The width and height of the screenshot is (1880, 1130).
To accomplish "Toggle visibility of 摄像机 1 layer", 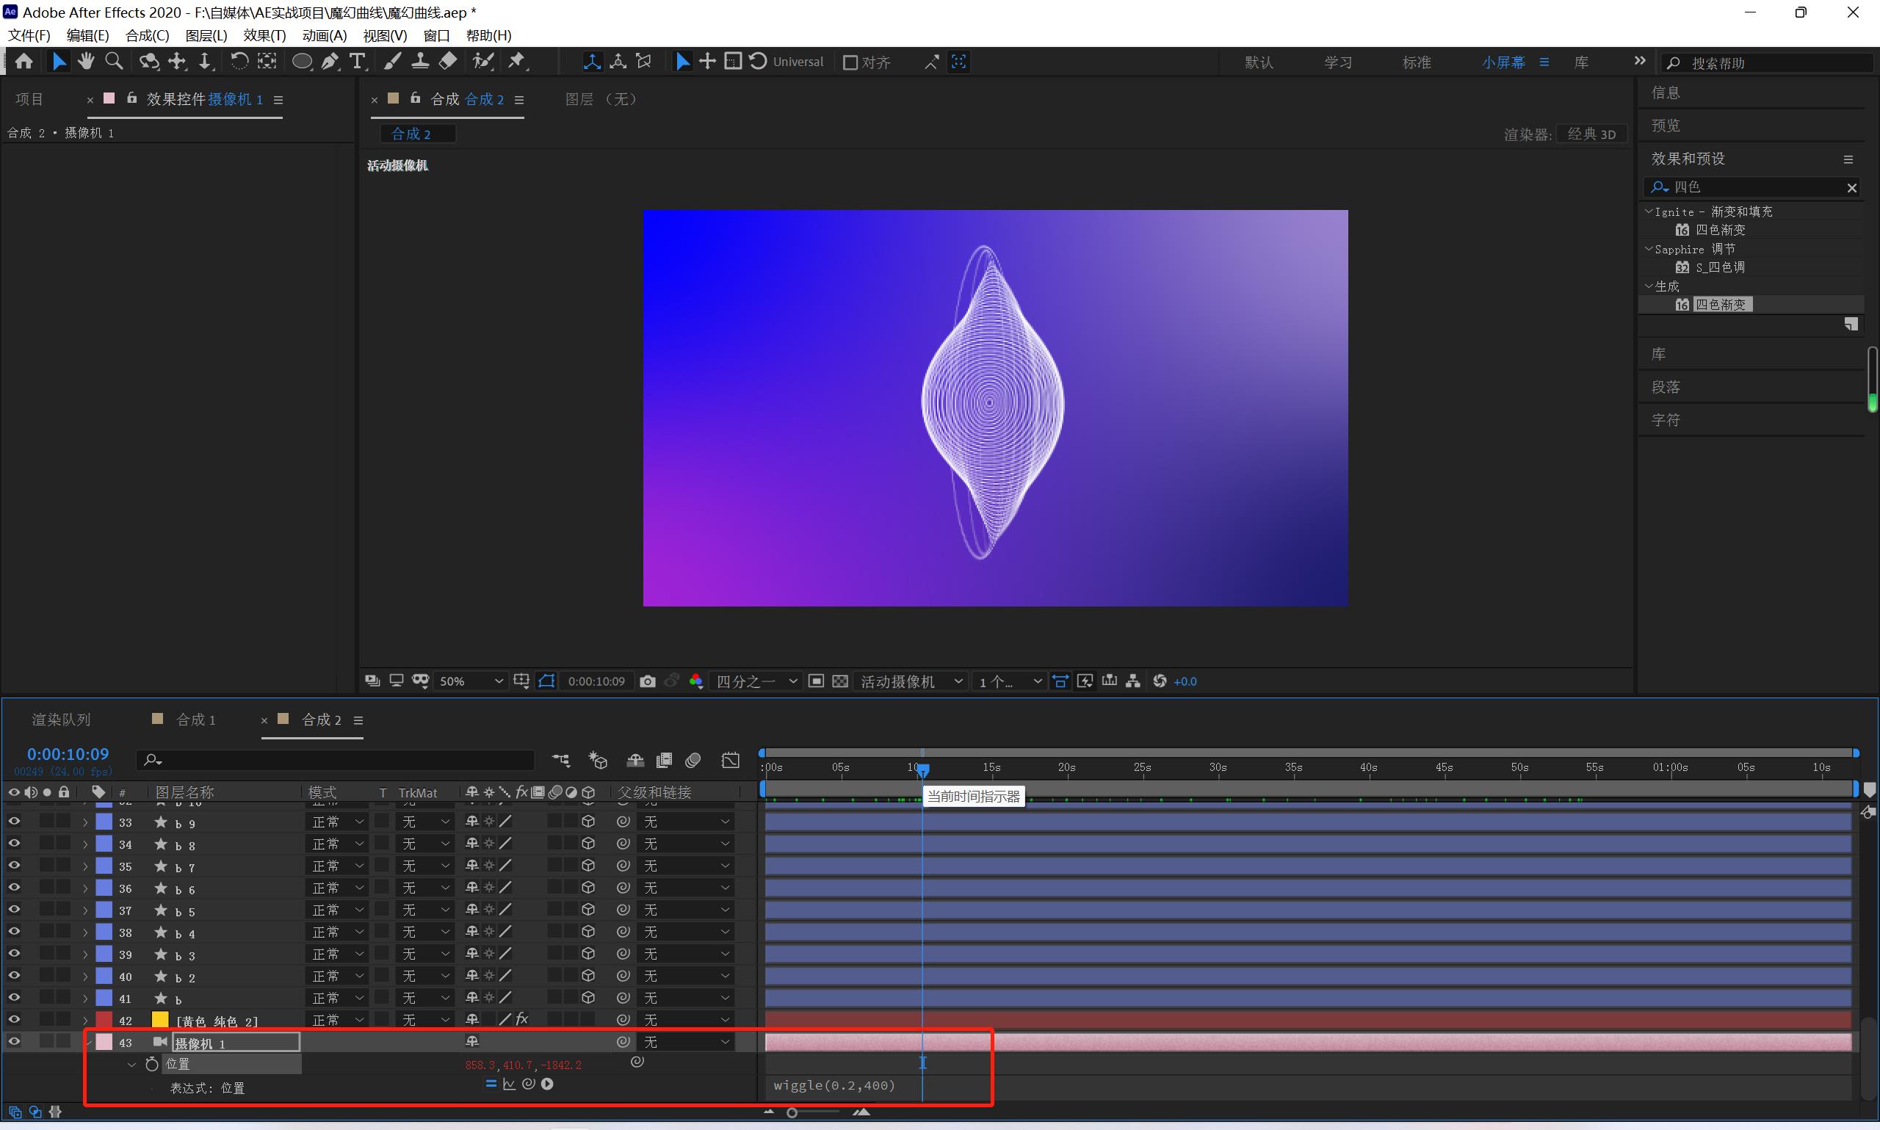I will click(x=14, y=1042).
